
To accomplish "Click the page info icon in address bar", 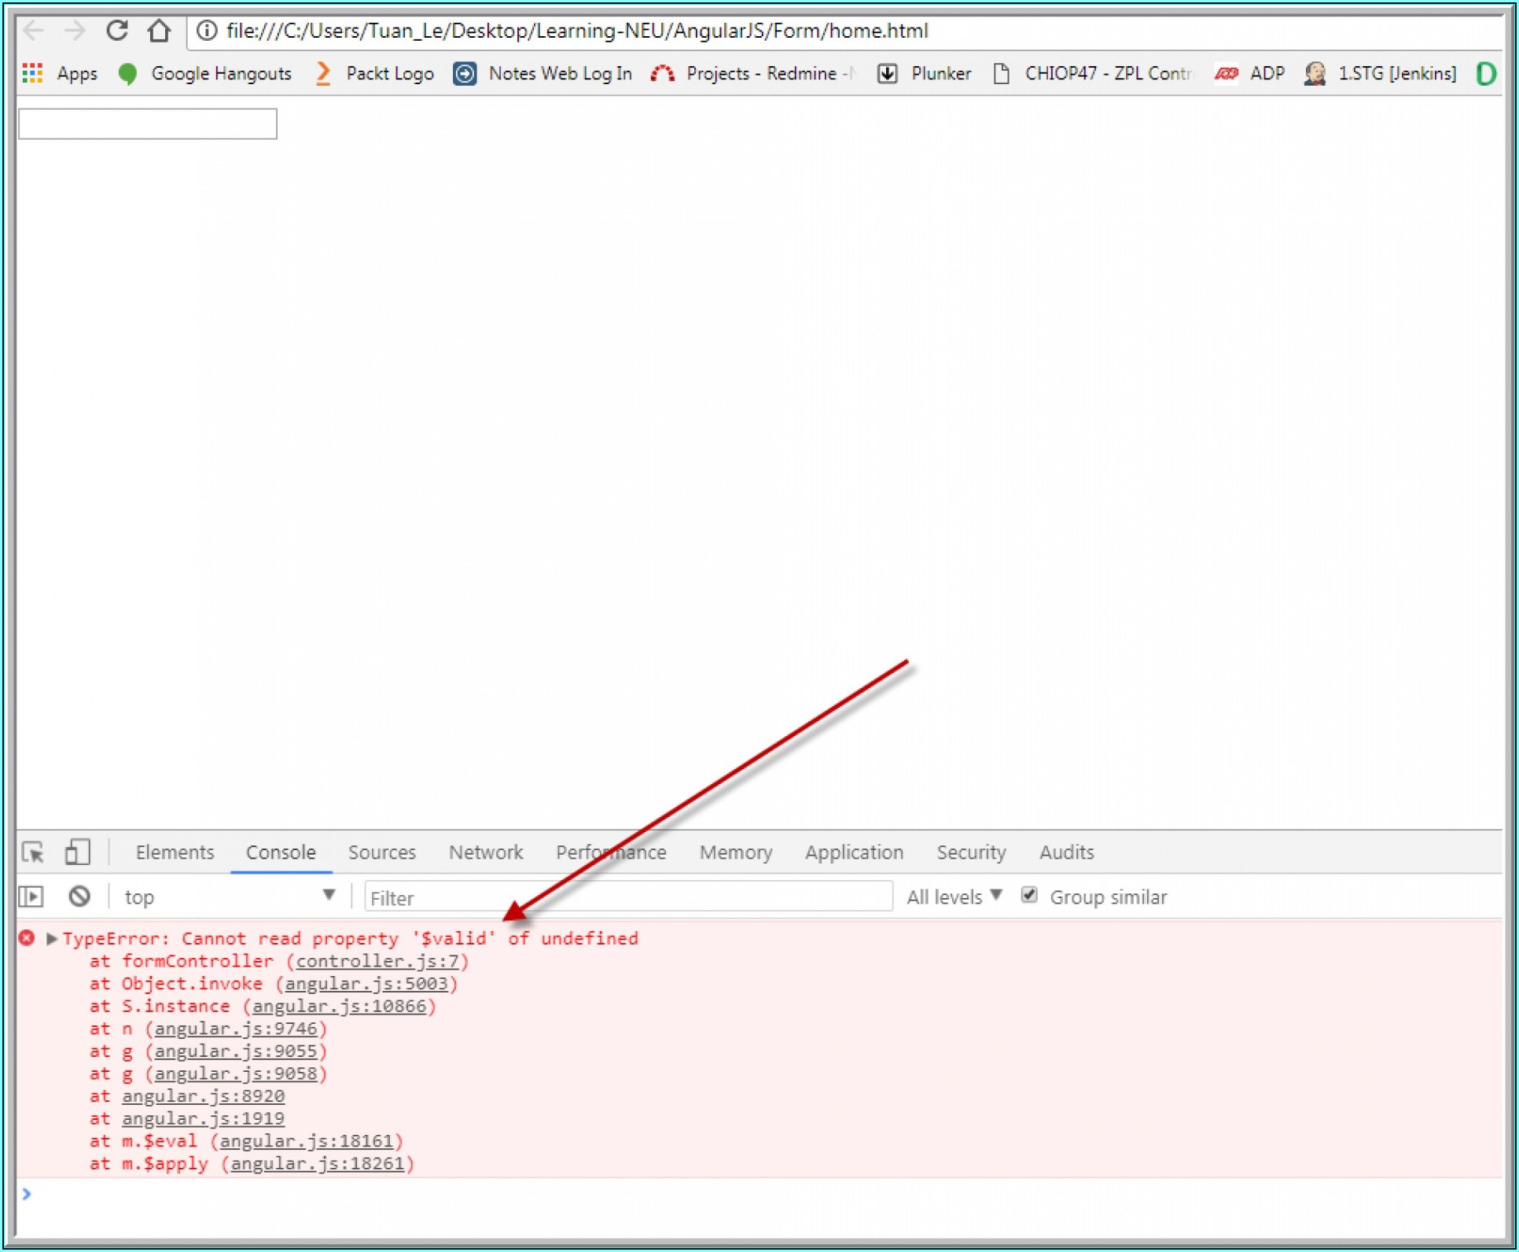I will 206,31.
